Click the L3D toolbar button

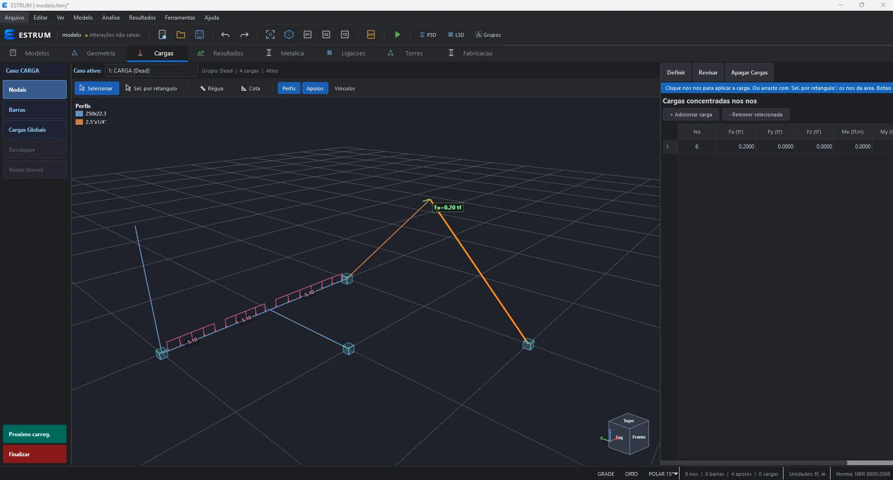click(x=456, y=35)
